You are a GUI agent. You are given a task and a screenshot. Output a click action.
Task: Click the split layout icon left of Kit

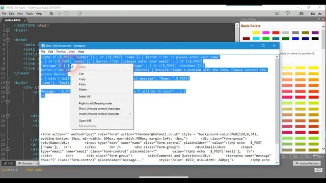coord(302,14)
